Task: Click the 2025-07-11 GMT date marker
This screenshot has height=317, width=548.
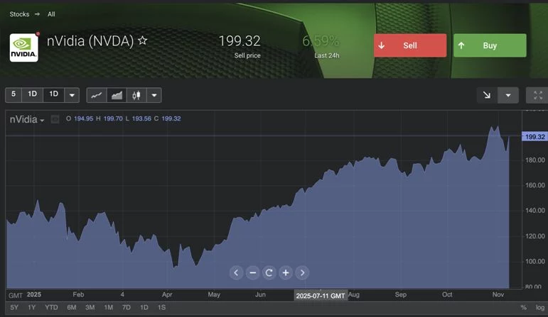Action: (x=321, y=296)
